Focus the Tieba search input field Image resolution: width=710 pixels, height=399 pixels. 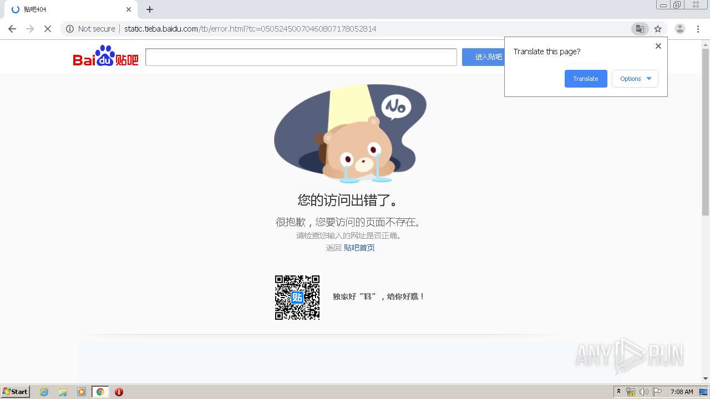coord(301,57)
